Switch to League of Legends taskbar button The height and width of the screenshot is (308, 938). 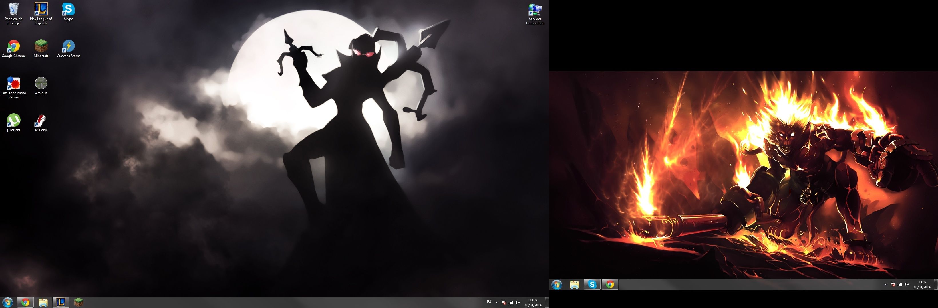point(61,302)
